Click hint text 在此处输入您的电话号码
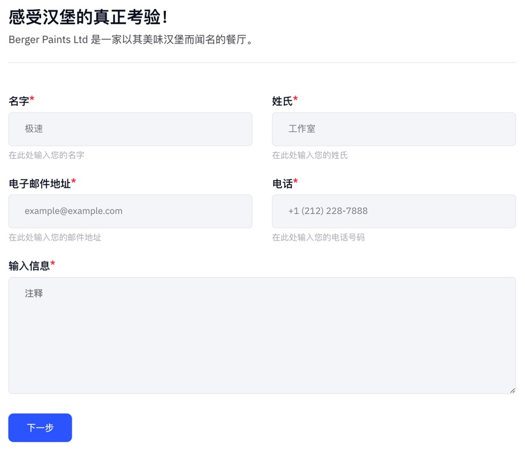This screenshot has height=450, width=525. tap(318, 237)
